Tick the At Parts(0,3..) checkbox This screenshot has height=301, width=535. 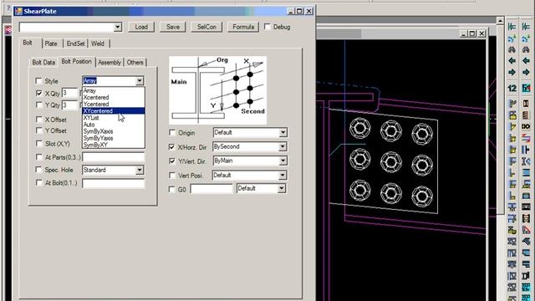[39, 157]
